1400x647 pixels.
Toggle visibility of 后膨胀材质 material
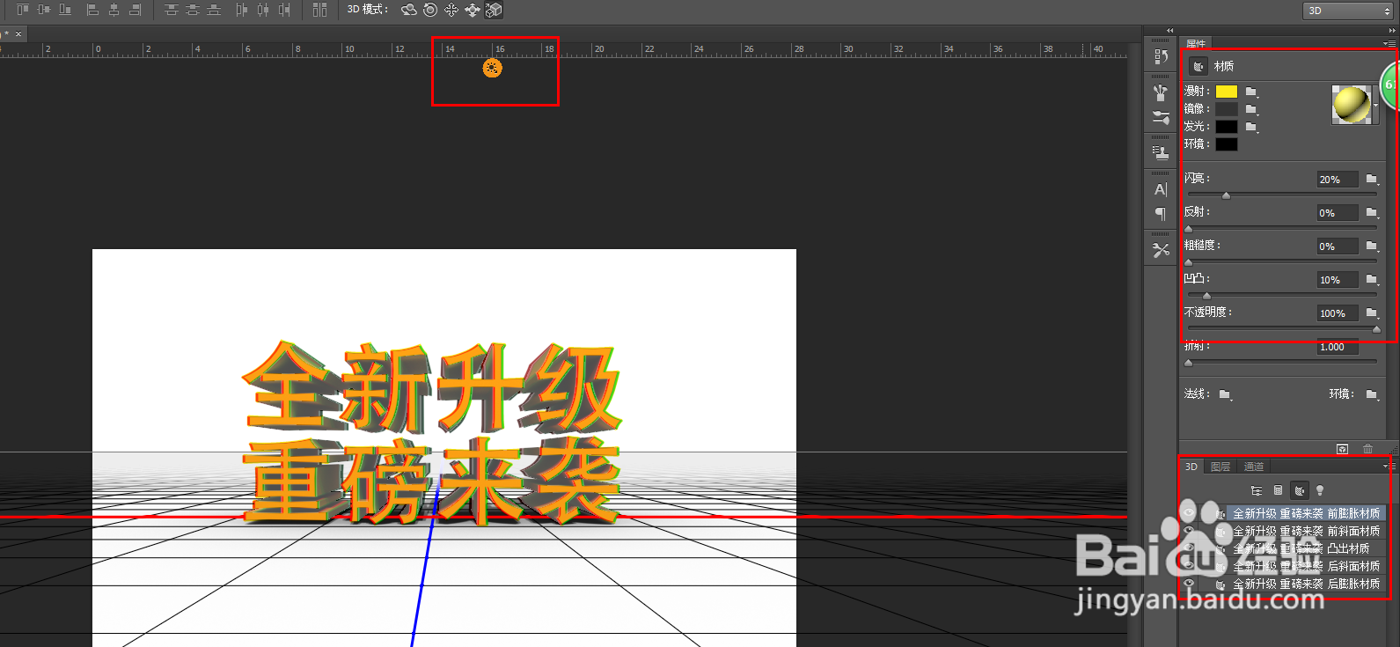pos(1189,584)
